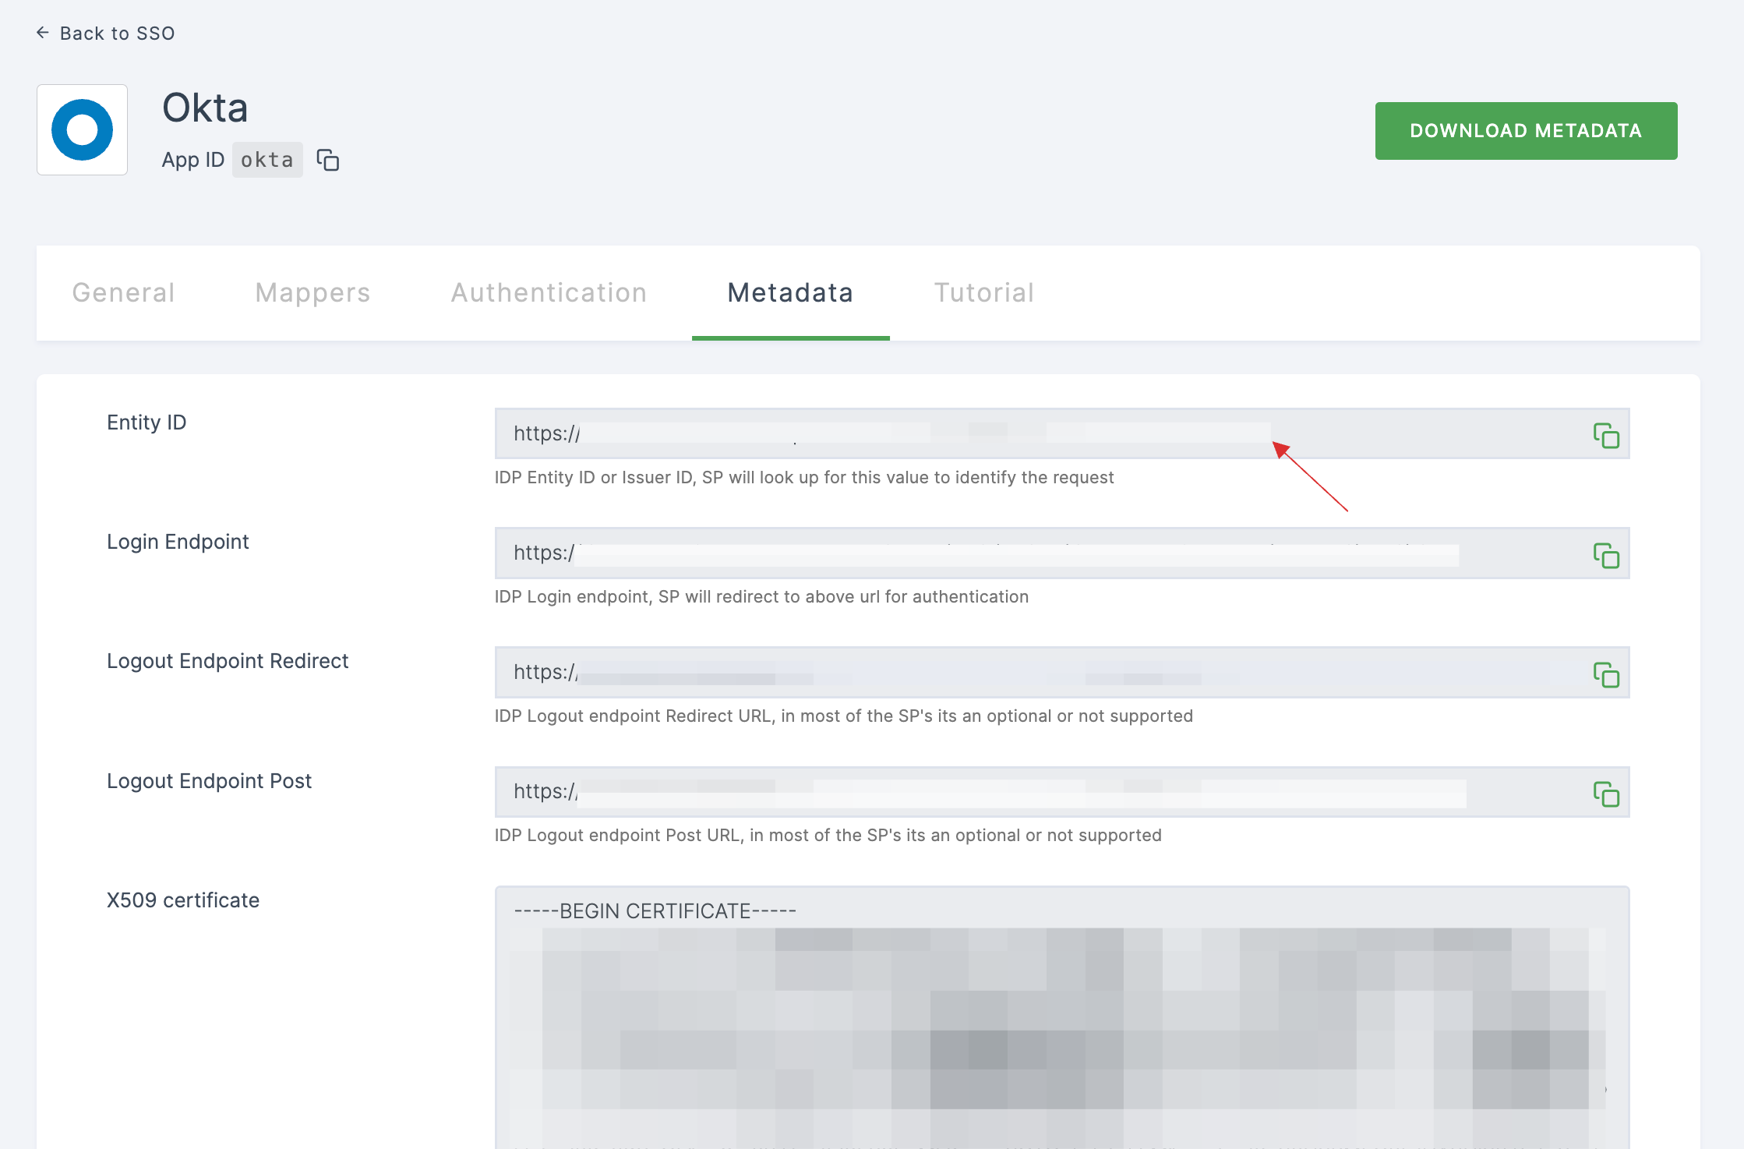Select the Metadata tab

pyautogui.click(x=789, y=292)
